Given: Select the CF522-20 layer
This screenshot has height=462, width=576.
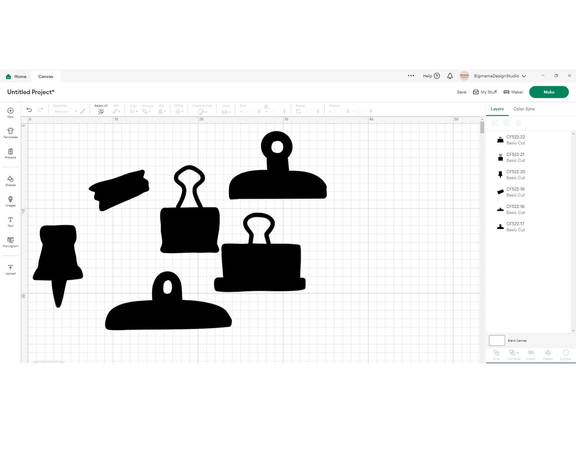Looking at the screenshot, I should [529, 175].
